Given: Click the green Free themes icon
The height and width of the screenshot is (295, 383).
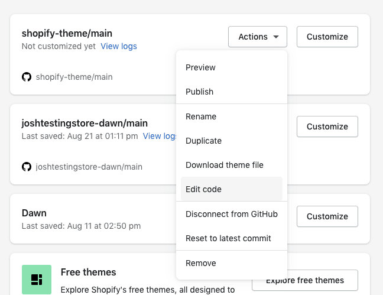Looking at the screenshot, I should tap(37, 280).
